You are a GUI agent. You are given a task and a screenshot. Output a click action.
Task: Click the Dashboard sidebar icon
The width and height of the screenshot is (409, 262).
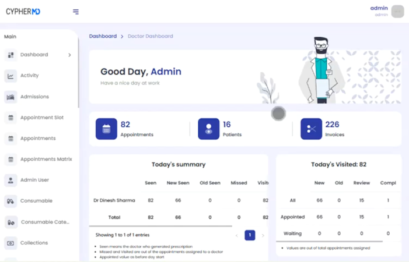click(x=11, y=55)
